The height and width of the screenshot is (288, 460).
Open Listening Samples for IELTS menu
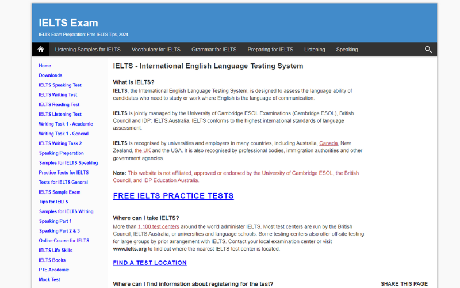pyautogui.click(x=87, y=50)
